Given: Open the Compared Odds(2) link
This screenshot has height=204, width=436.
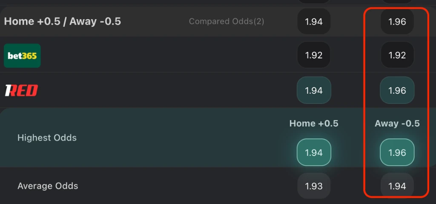Looking at the screenshot, I should coord(227,21).
